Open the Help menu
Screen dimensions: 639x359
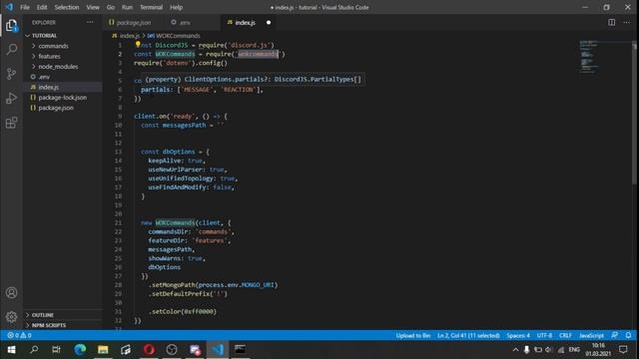click(176, 7)
